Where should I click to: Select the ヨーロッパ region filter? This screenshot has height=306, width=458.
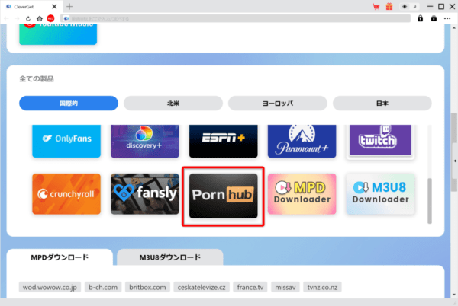(278, 103)
